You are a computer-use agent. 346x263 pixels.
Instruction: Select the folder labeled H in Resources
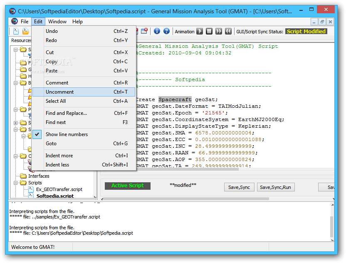pyautogui.click(x=23, y=76)
